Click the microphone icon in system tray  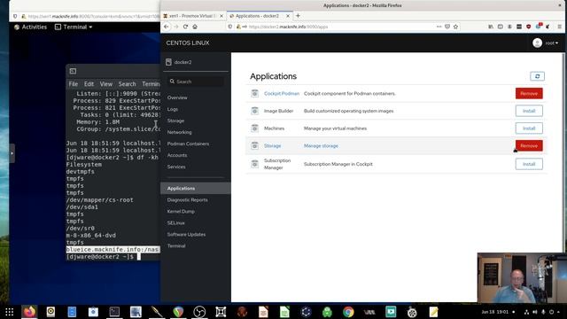[543, 312]
